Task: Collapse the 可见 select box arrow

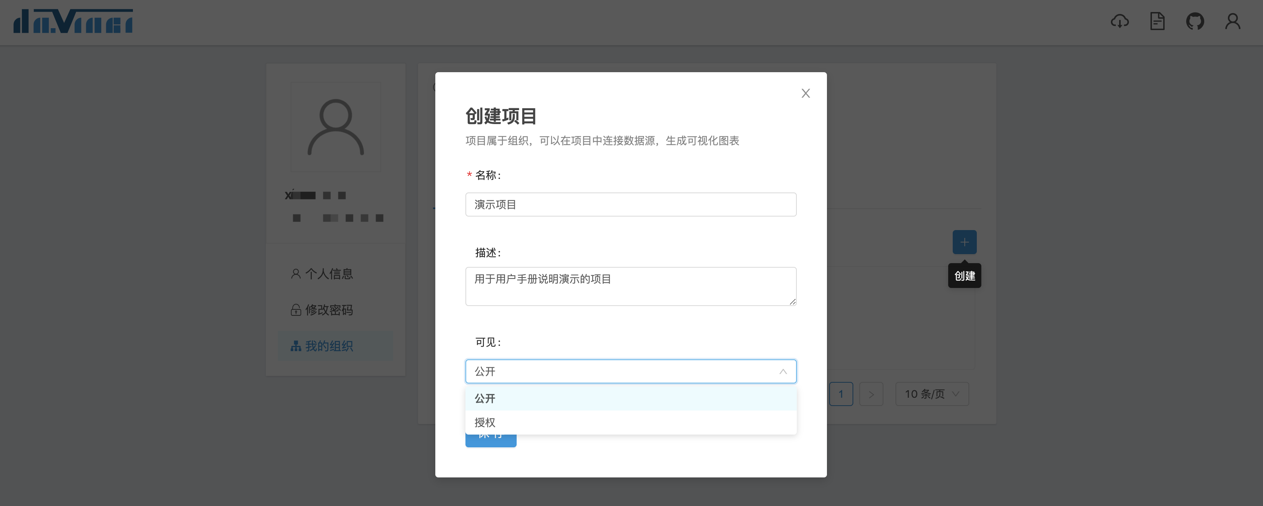Action: [x=783, y=372]
